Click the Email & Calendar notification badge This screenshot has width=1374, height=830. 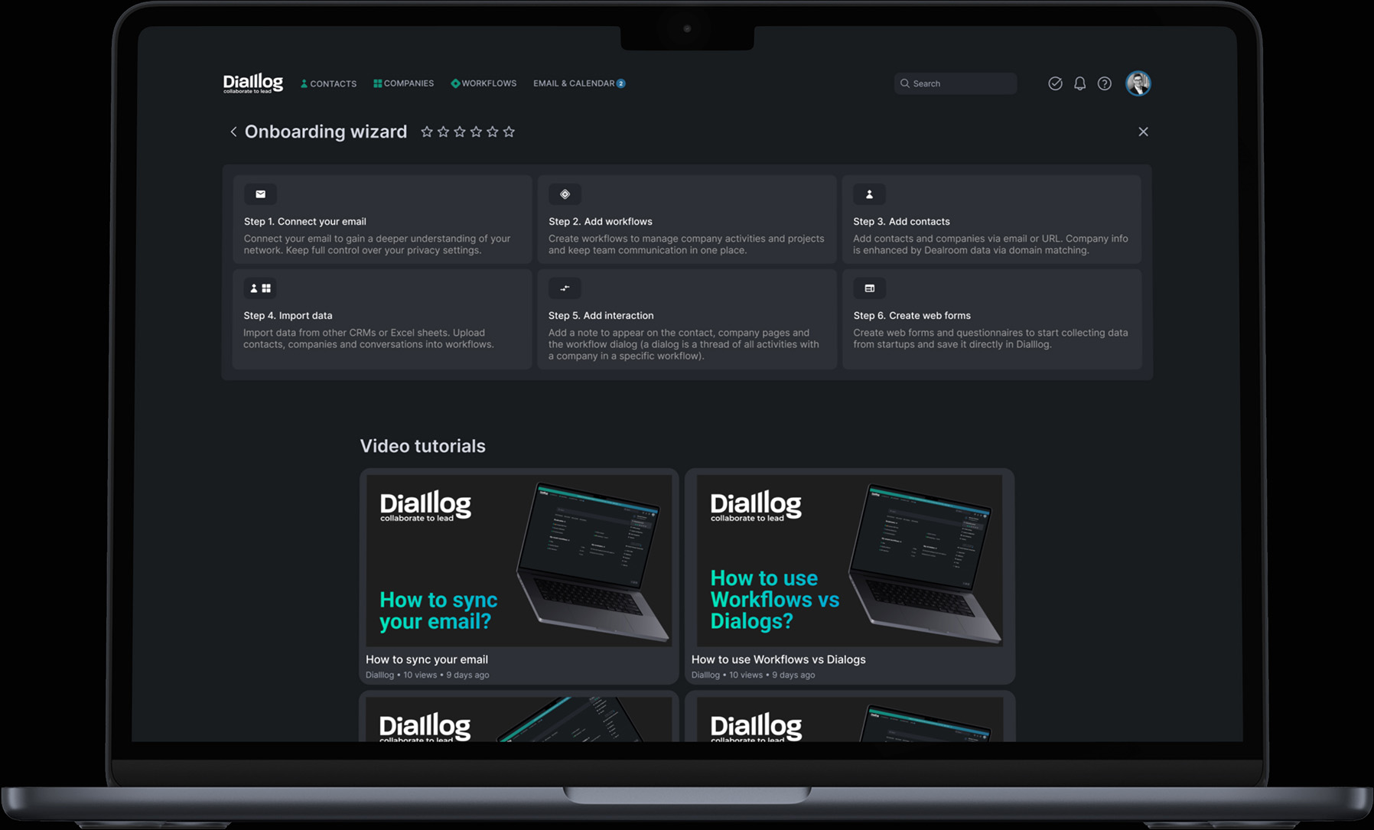tap(621, 83)
